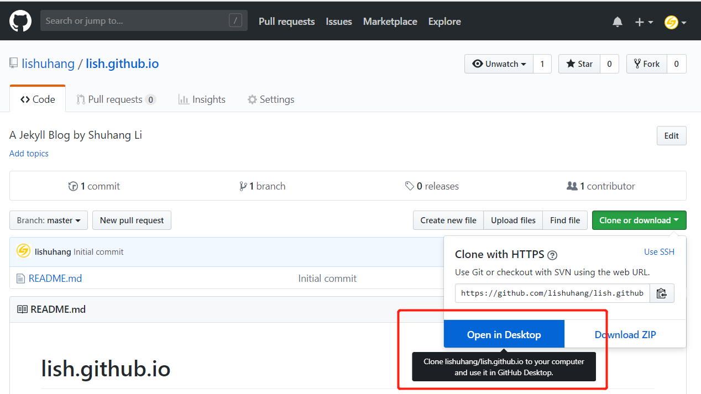Click the releases tag icon

point(410,186)
